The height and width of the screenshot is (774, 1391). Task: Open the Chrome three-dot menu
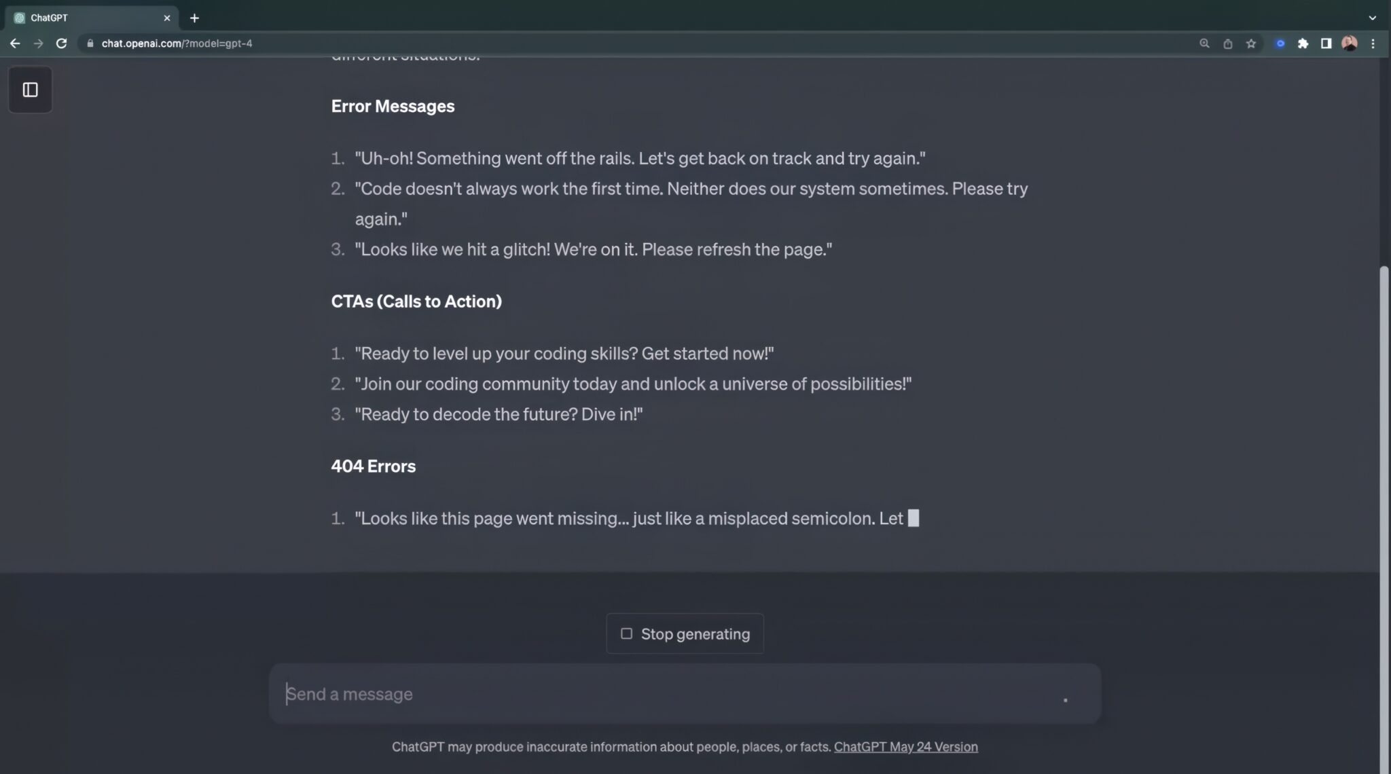tap(1373, 43)
